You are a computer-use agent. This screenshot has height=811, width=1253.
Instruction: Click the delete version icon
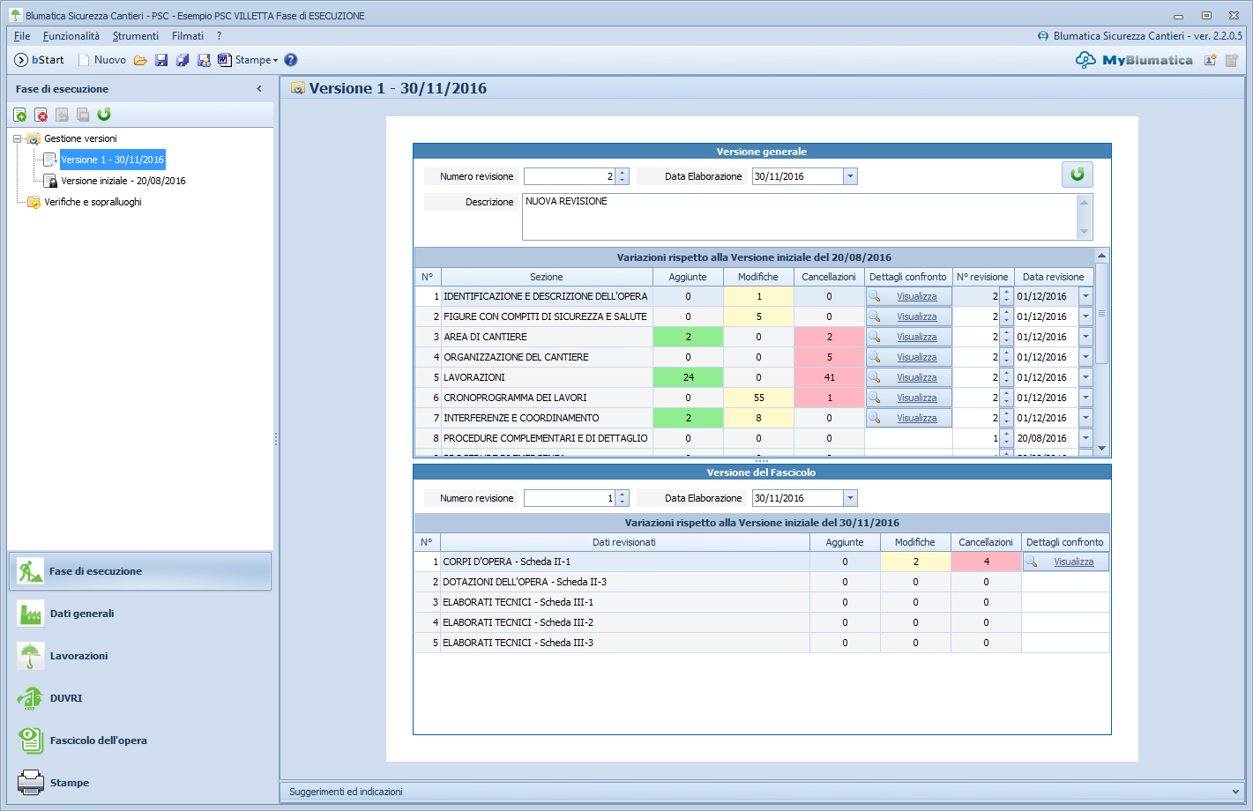click(x=41, y=115)
